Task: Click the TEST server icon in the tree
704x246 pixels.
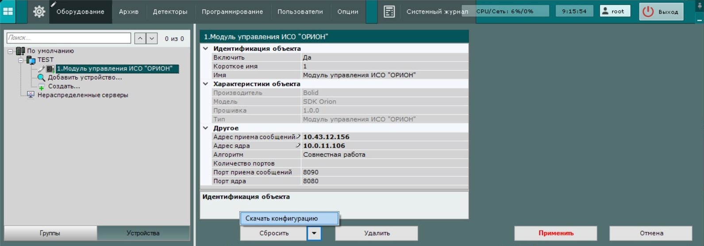Action: click(x=31, y=60)
